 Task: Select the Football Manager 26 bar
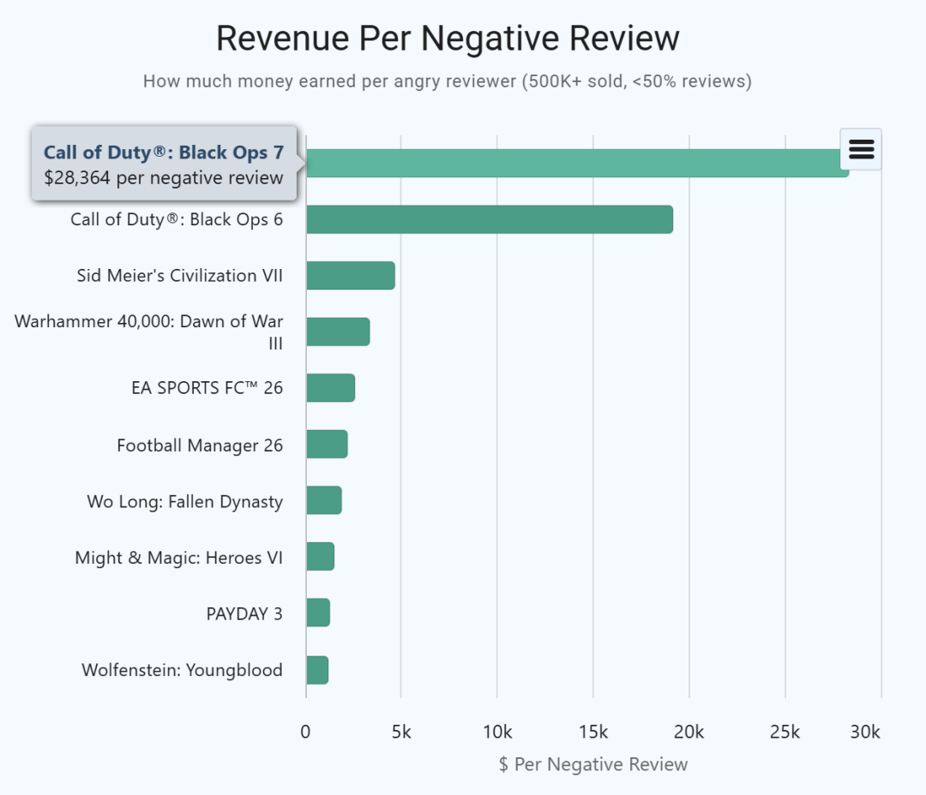pyautogui.click(x=327, y=445)
